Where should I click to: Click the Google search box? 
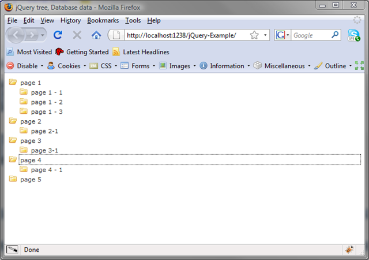click(x=310, y=35)
